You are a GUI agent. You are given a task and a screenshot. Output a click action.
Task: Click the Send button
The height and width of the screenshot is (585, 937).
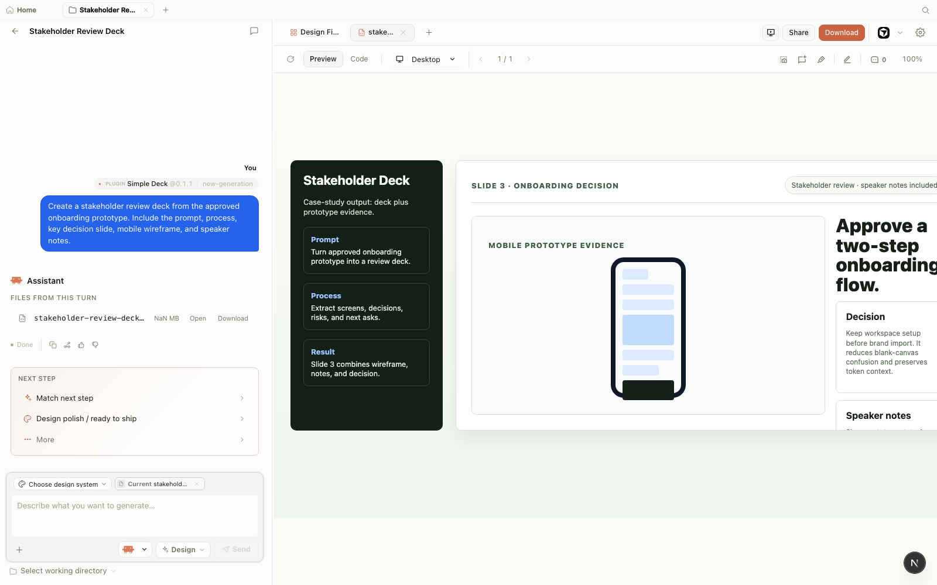click(x=237, y=550)
